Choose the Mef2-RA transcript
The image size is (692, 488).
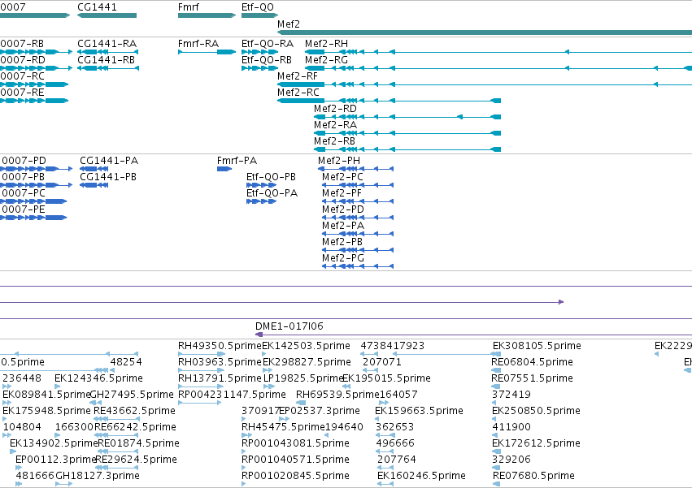pyautogui.click(x=335, y=125)
